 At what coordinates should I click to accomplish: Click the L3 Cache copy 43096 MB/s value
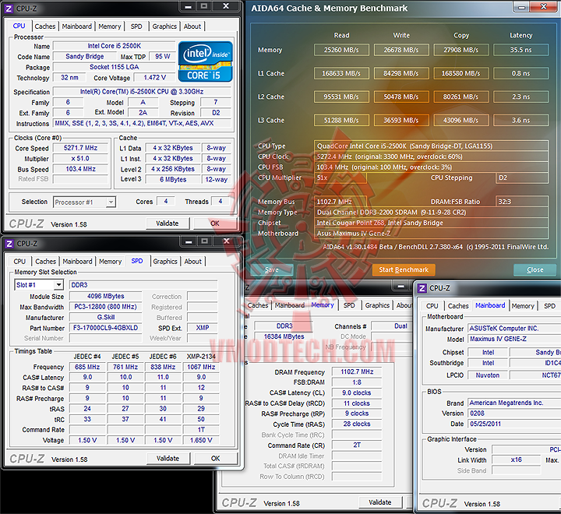click(x=460, y=120)
